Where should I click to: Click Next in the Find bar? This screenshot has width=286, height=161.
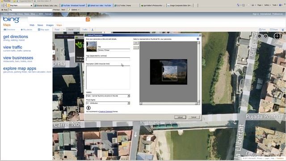(x=63, y=10)
